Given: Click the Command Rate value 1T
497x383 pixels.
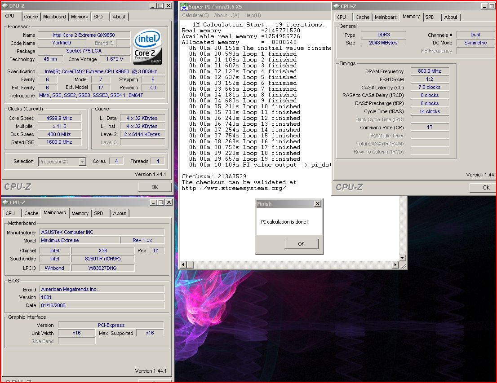Looking at the screenshot, I should tap(430, 128).
